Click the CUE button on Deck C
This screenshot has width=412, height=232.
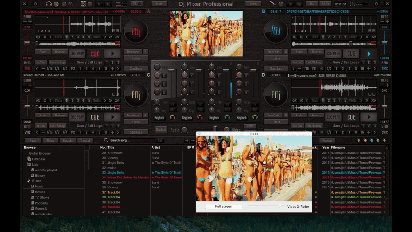tap(95, 117)
